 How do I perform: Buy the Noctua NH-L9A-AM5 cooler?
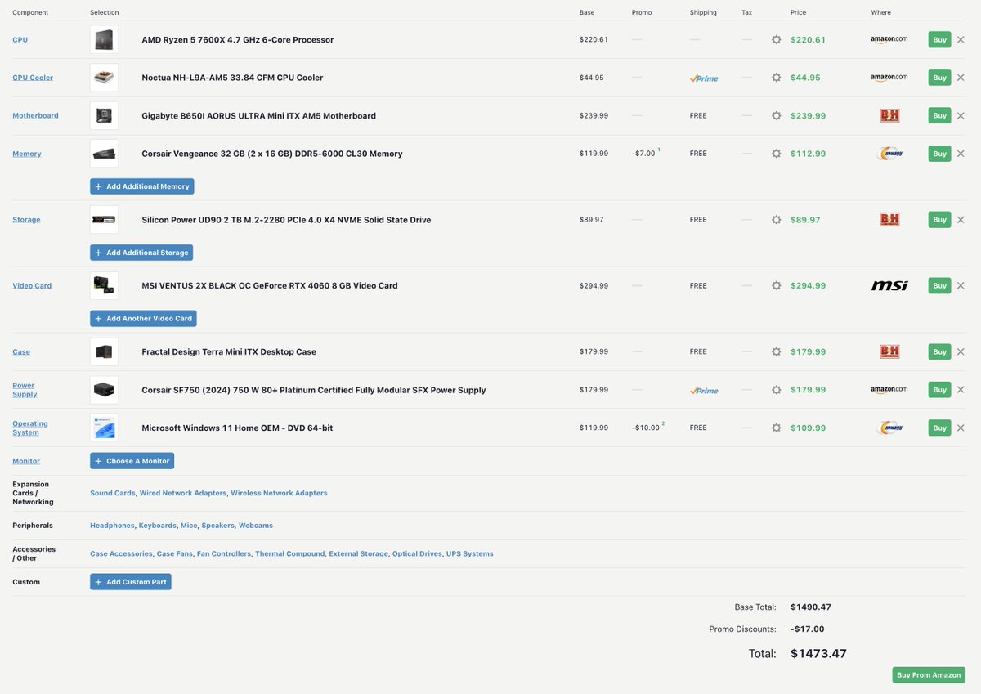tap(939, 78)
